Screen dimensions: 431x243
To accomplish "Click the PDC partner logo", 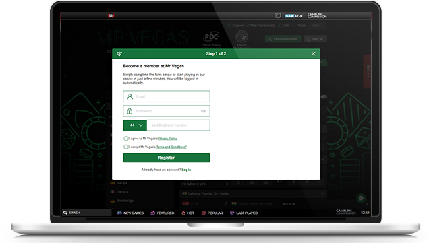I will pyautogui.click(x=211, y=37).
